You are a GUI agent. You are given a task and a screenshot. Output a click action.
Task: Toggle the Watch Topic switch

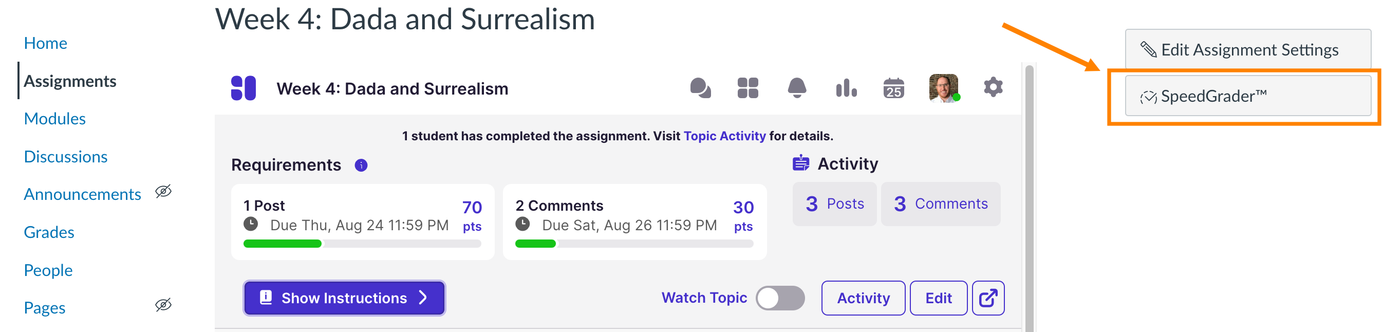click(779, 298)
